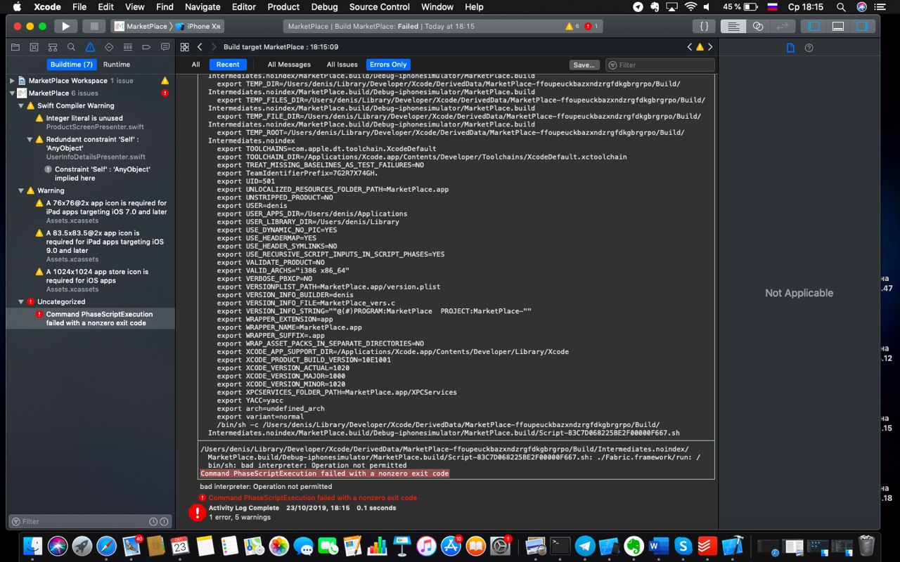The height and width of the screenshot is (562, 900).
Task: Open Terminal from the Dock
Action: [560, 545]
